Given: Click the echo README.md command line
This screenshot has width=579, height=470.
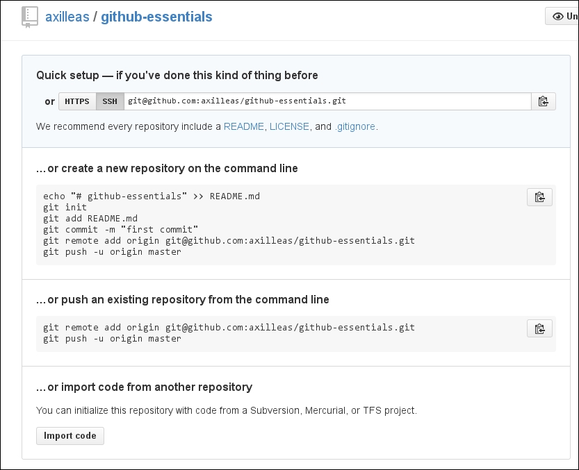Looking at the screenshot, I should 152,196.
